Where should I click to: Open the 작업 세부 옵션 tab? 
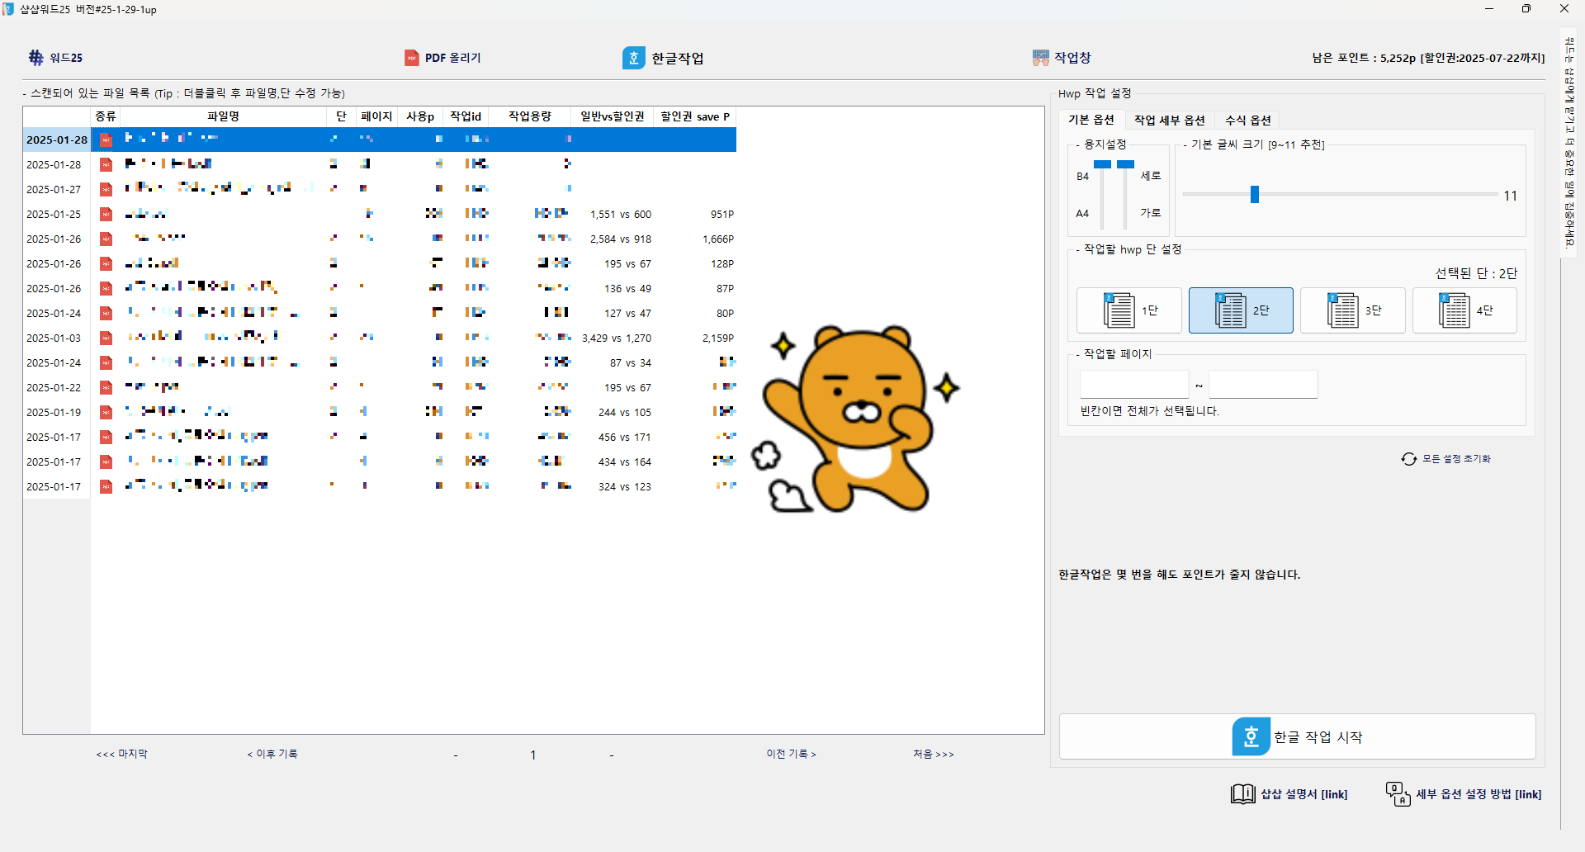pyautogui.click(x=1169, y=120)
